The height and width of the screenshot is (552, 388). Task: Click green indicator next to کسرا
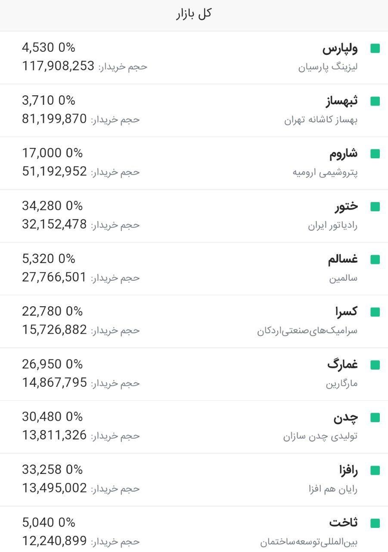point(375,312)
